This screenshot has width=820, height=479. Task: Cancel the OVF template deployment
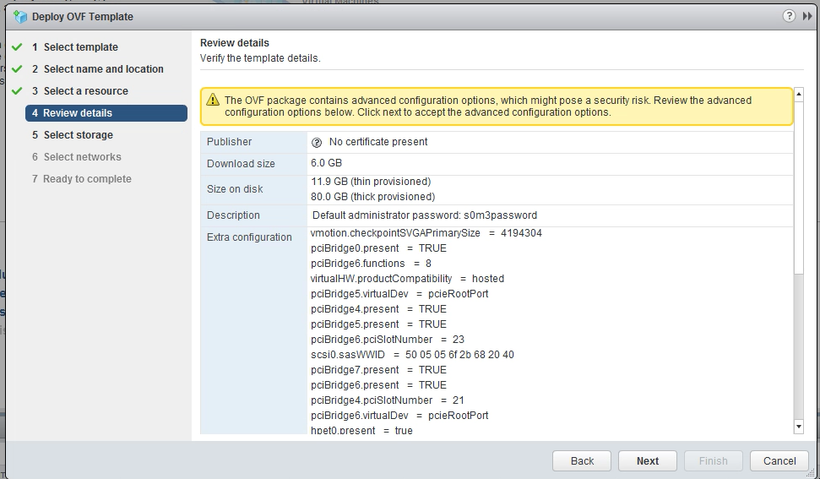(x=779, y=460)
